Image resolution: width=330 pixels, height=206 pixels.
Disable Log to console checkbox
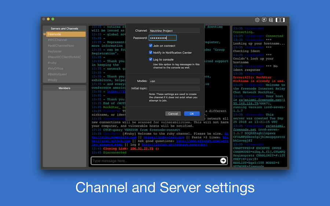point(151,59)
